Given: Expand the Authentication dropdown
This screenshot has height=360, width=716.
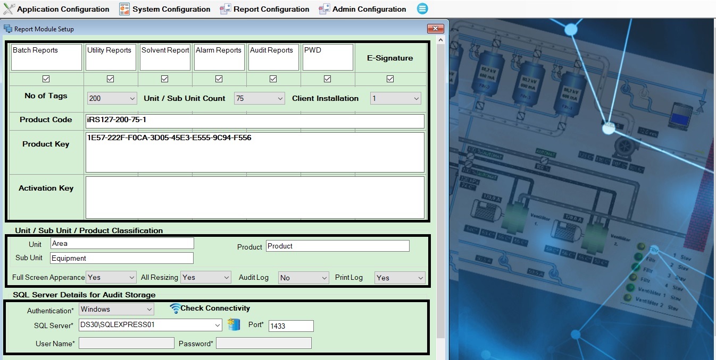Looking at the screenshot, I should coord(116,309).
